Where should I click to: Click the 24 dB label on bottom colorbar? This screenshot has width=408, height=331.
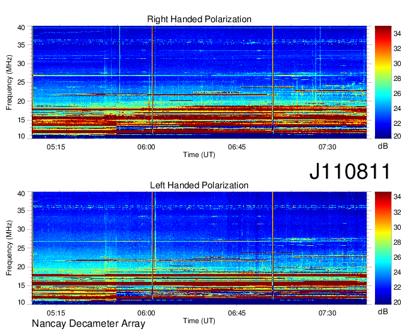point(397,272)
